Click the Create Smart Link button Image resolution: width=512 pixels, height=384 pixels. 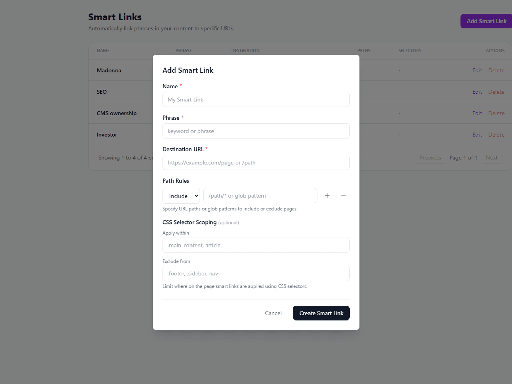pos(321,313)
